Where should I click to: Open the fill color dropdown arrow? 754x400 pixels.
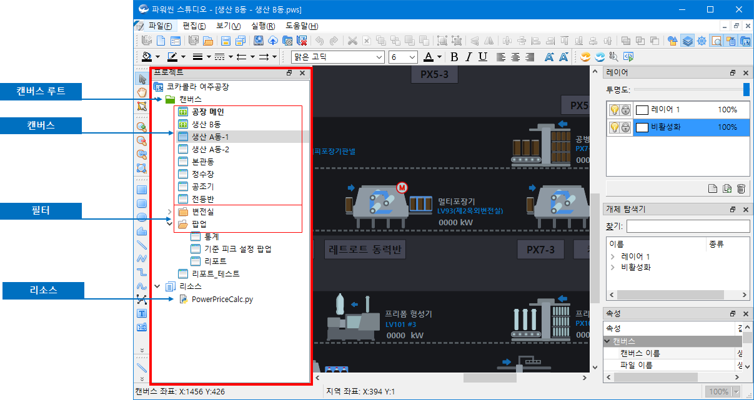[x=157, y=57]
